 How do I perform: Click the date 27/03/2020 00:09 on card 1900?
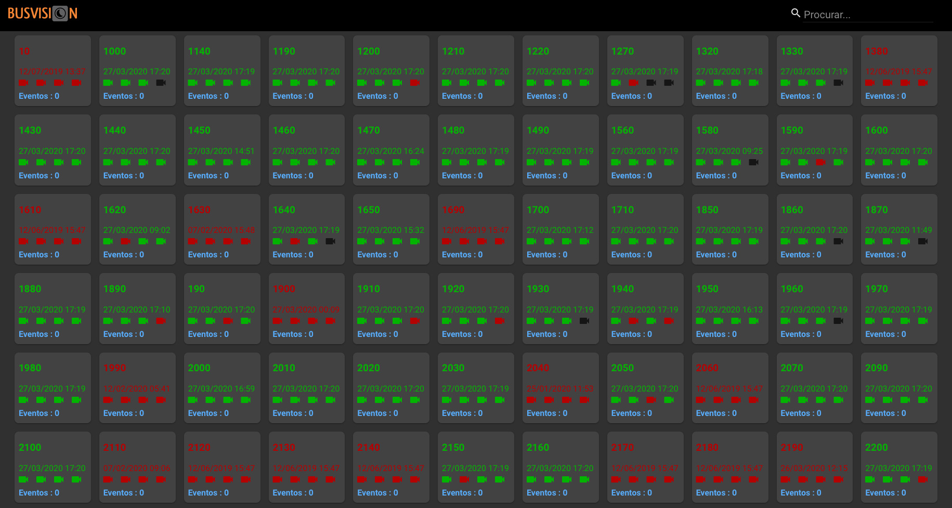point(306,309)
